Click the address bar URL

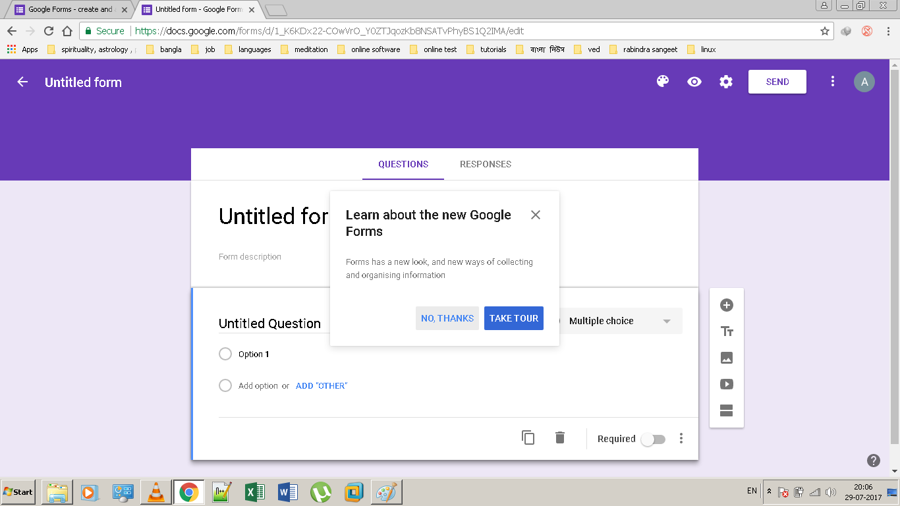[x=329, y=31]
